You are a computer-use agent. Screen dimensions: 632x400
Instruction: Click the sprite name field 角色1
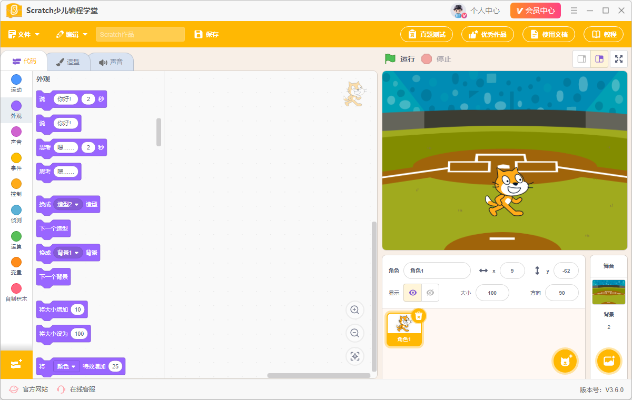[437, 271]
